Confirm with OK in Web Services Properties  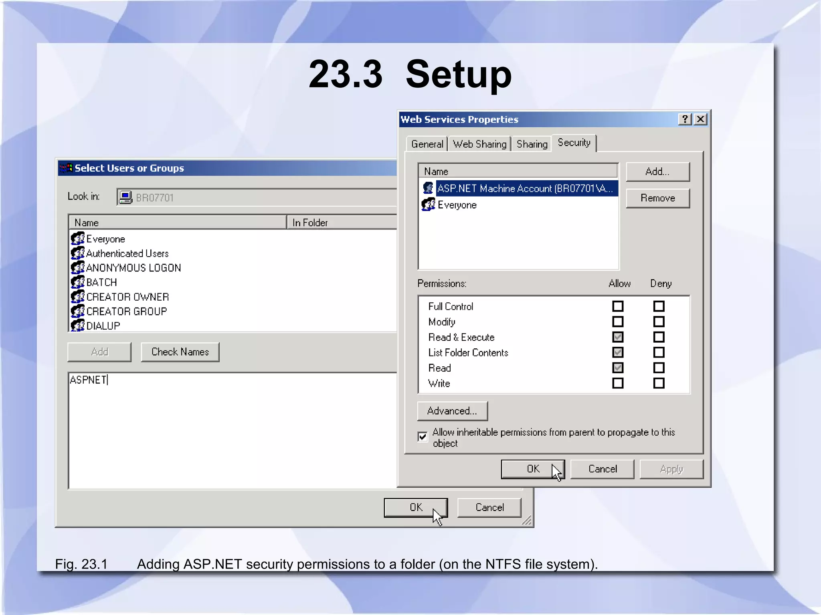533,469
